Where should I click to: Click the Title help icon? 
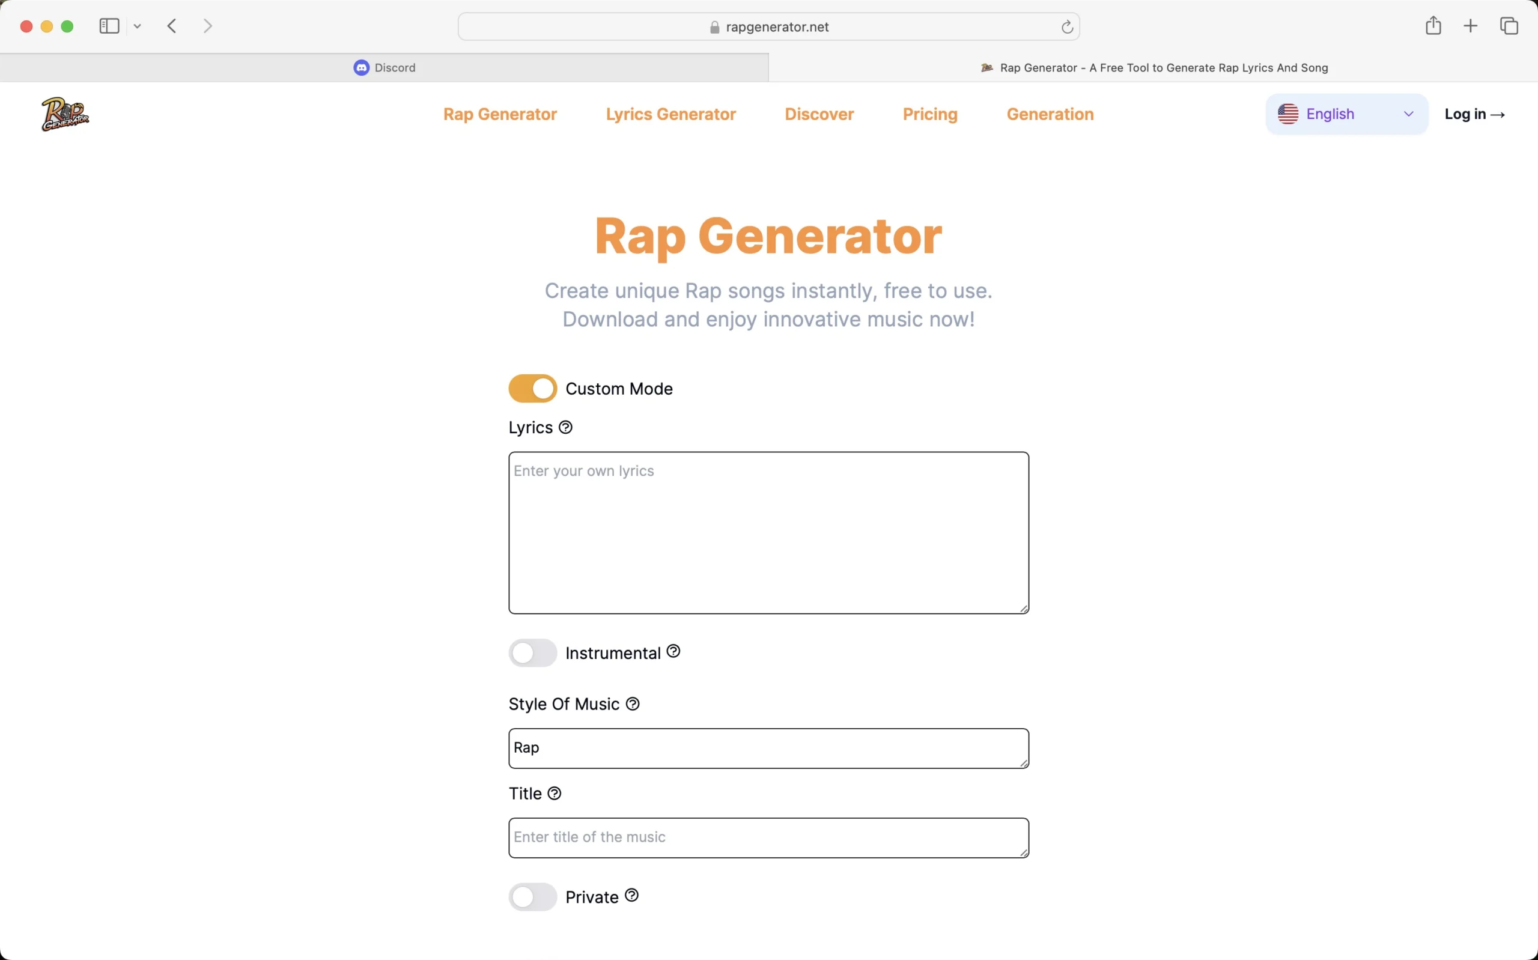(555, 793)
